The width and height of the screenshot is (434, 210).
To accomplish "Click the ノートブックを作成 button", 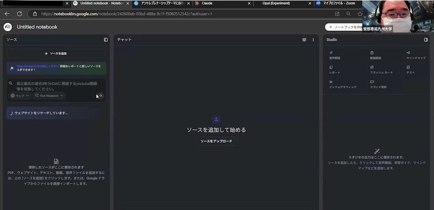I will coord(344,27).
